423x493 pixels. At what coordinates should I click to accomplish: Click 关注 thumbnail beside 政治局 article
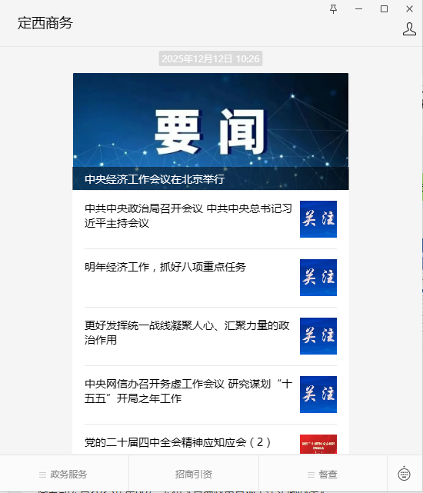(318, 219)
